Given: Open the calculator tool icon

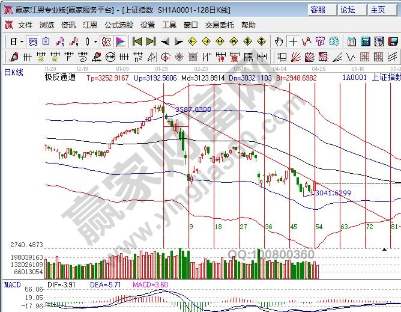Looking at the screenshot, I should click(x=364, y=41).
